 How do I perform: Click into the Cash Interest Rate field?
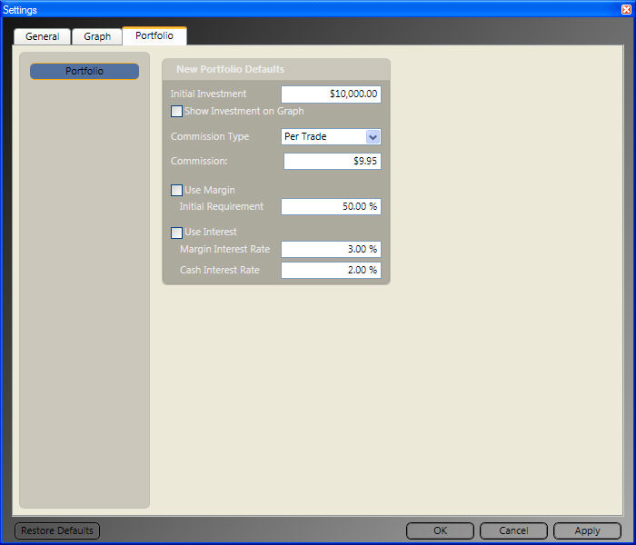(331, 270)
